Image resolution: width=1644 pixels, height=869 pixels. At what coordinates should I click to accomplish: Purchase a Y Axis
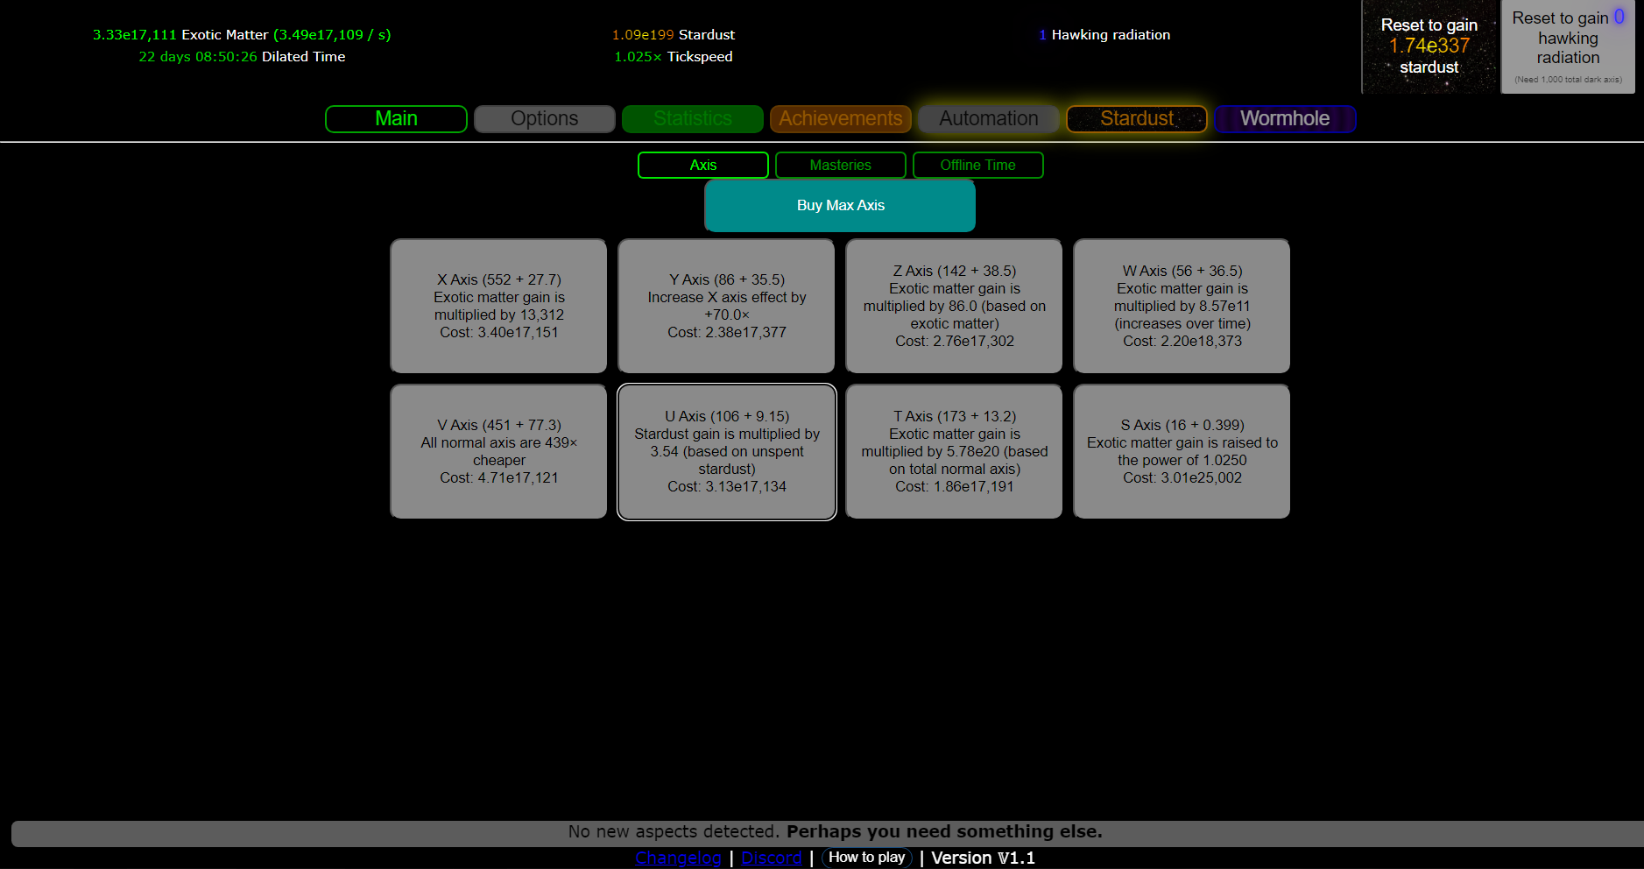726,306
